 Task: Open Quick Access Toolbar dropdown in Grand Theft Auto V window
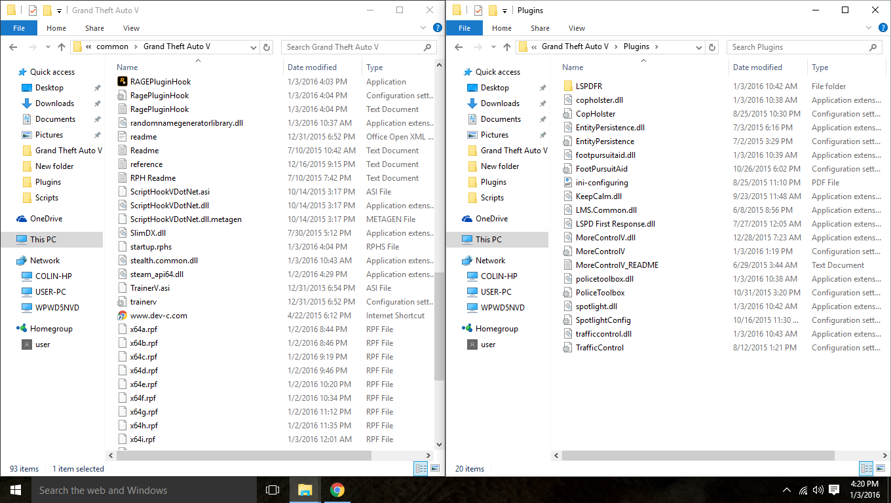click(x=60, y=11)
